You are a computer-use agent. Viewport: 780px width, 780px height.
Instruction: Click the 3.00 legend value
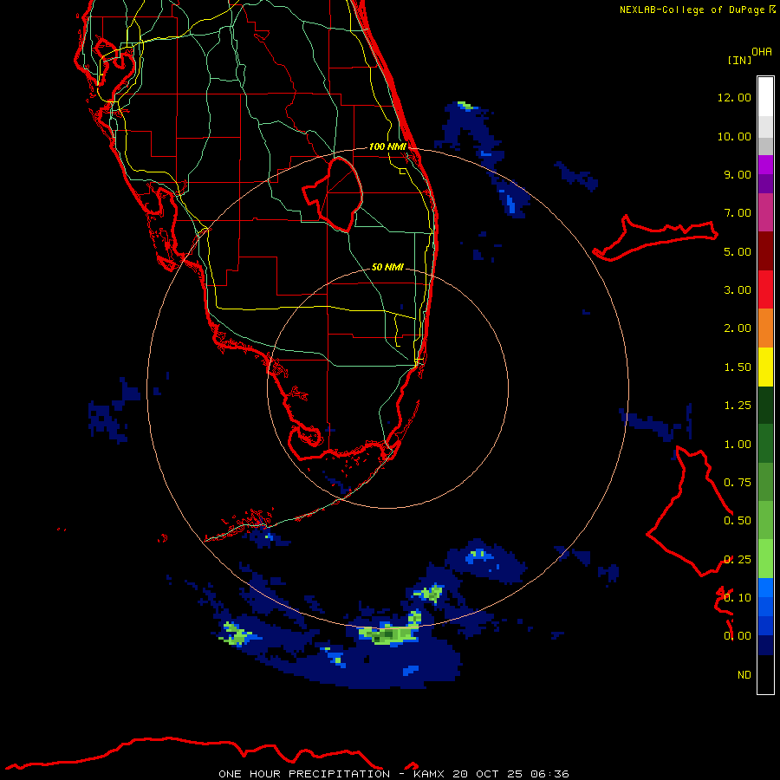738,290
